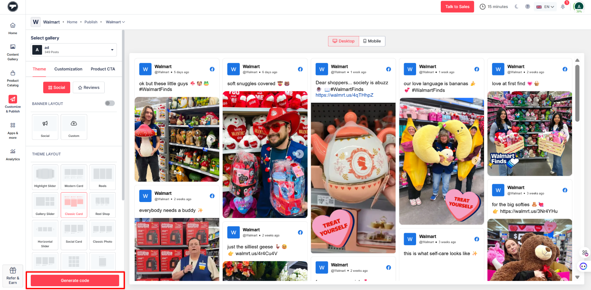Click Facebook icon on 'soft snuggles covered' post

click(x=300, y=69)
